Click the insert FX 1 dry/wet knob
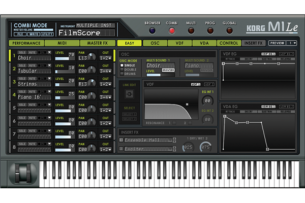Screen dimensions: 305x203 coord(188,147)
